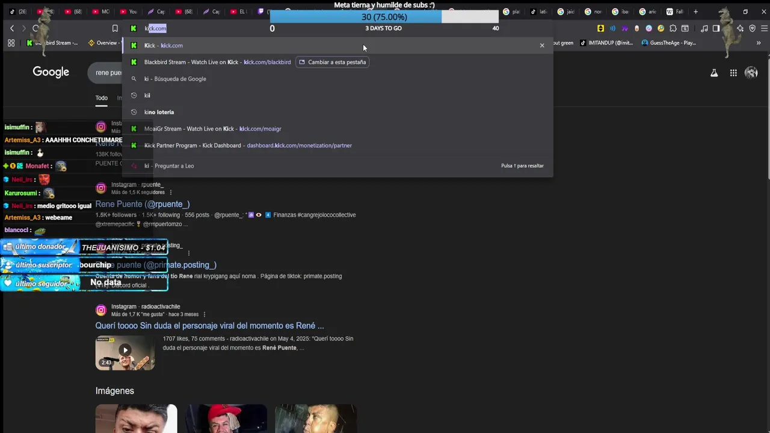Click 'Cambiar a esta pestaña' button
The width and height of the screenshot is (770, 433).
click(332, 62)
